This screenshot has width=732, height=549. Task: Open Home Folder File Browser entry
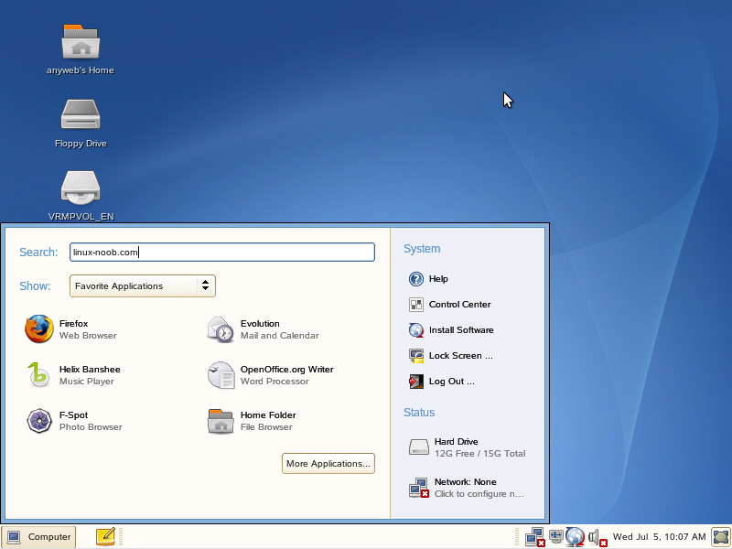click(252, 421)
